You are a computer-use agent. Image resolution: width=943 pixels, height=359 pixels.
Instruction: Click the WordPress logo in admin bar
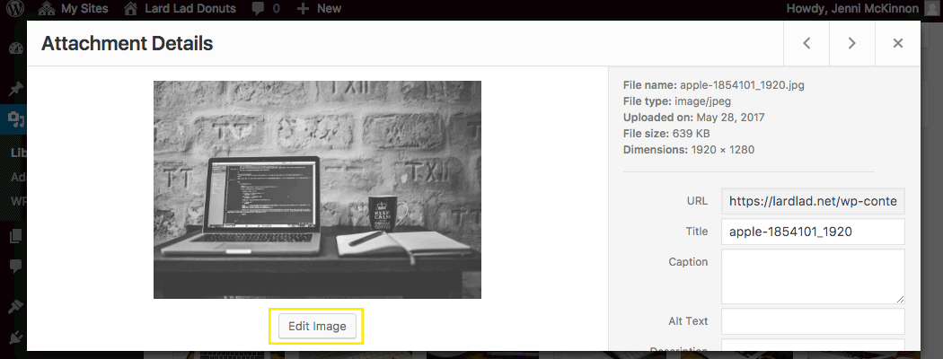coord(14,8)
